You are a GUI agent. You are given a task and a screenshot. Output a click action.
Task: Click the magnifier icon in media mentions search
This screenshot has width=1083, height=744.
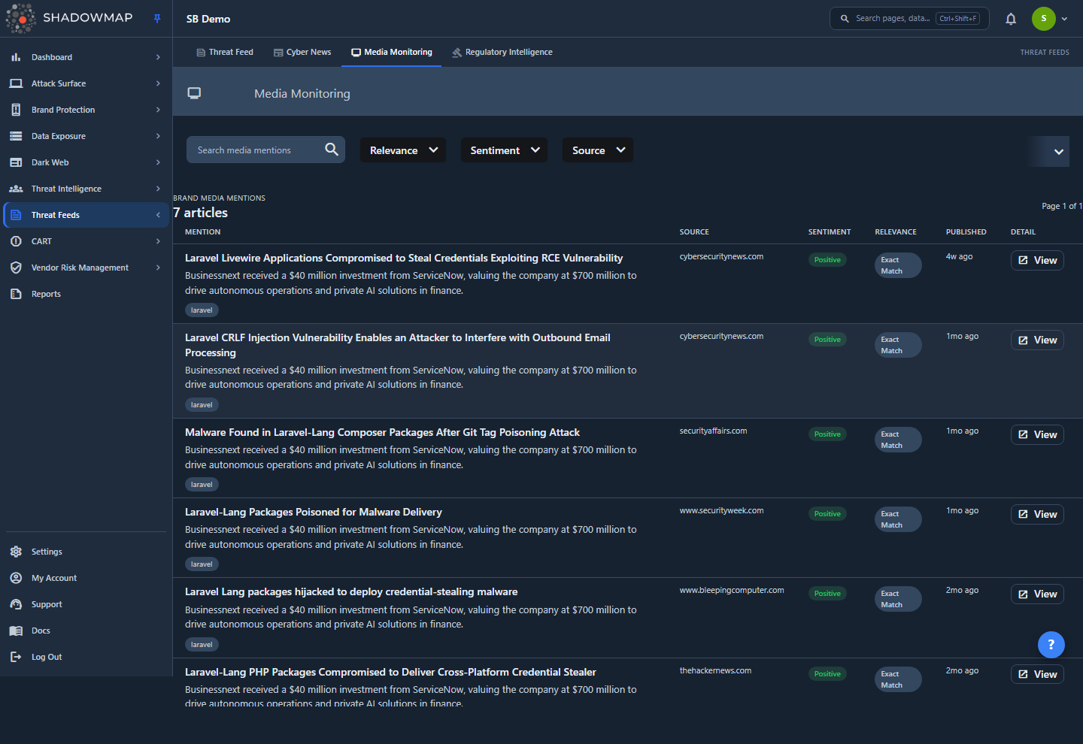click(x=332, y=150)
